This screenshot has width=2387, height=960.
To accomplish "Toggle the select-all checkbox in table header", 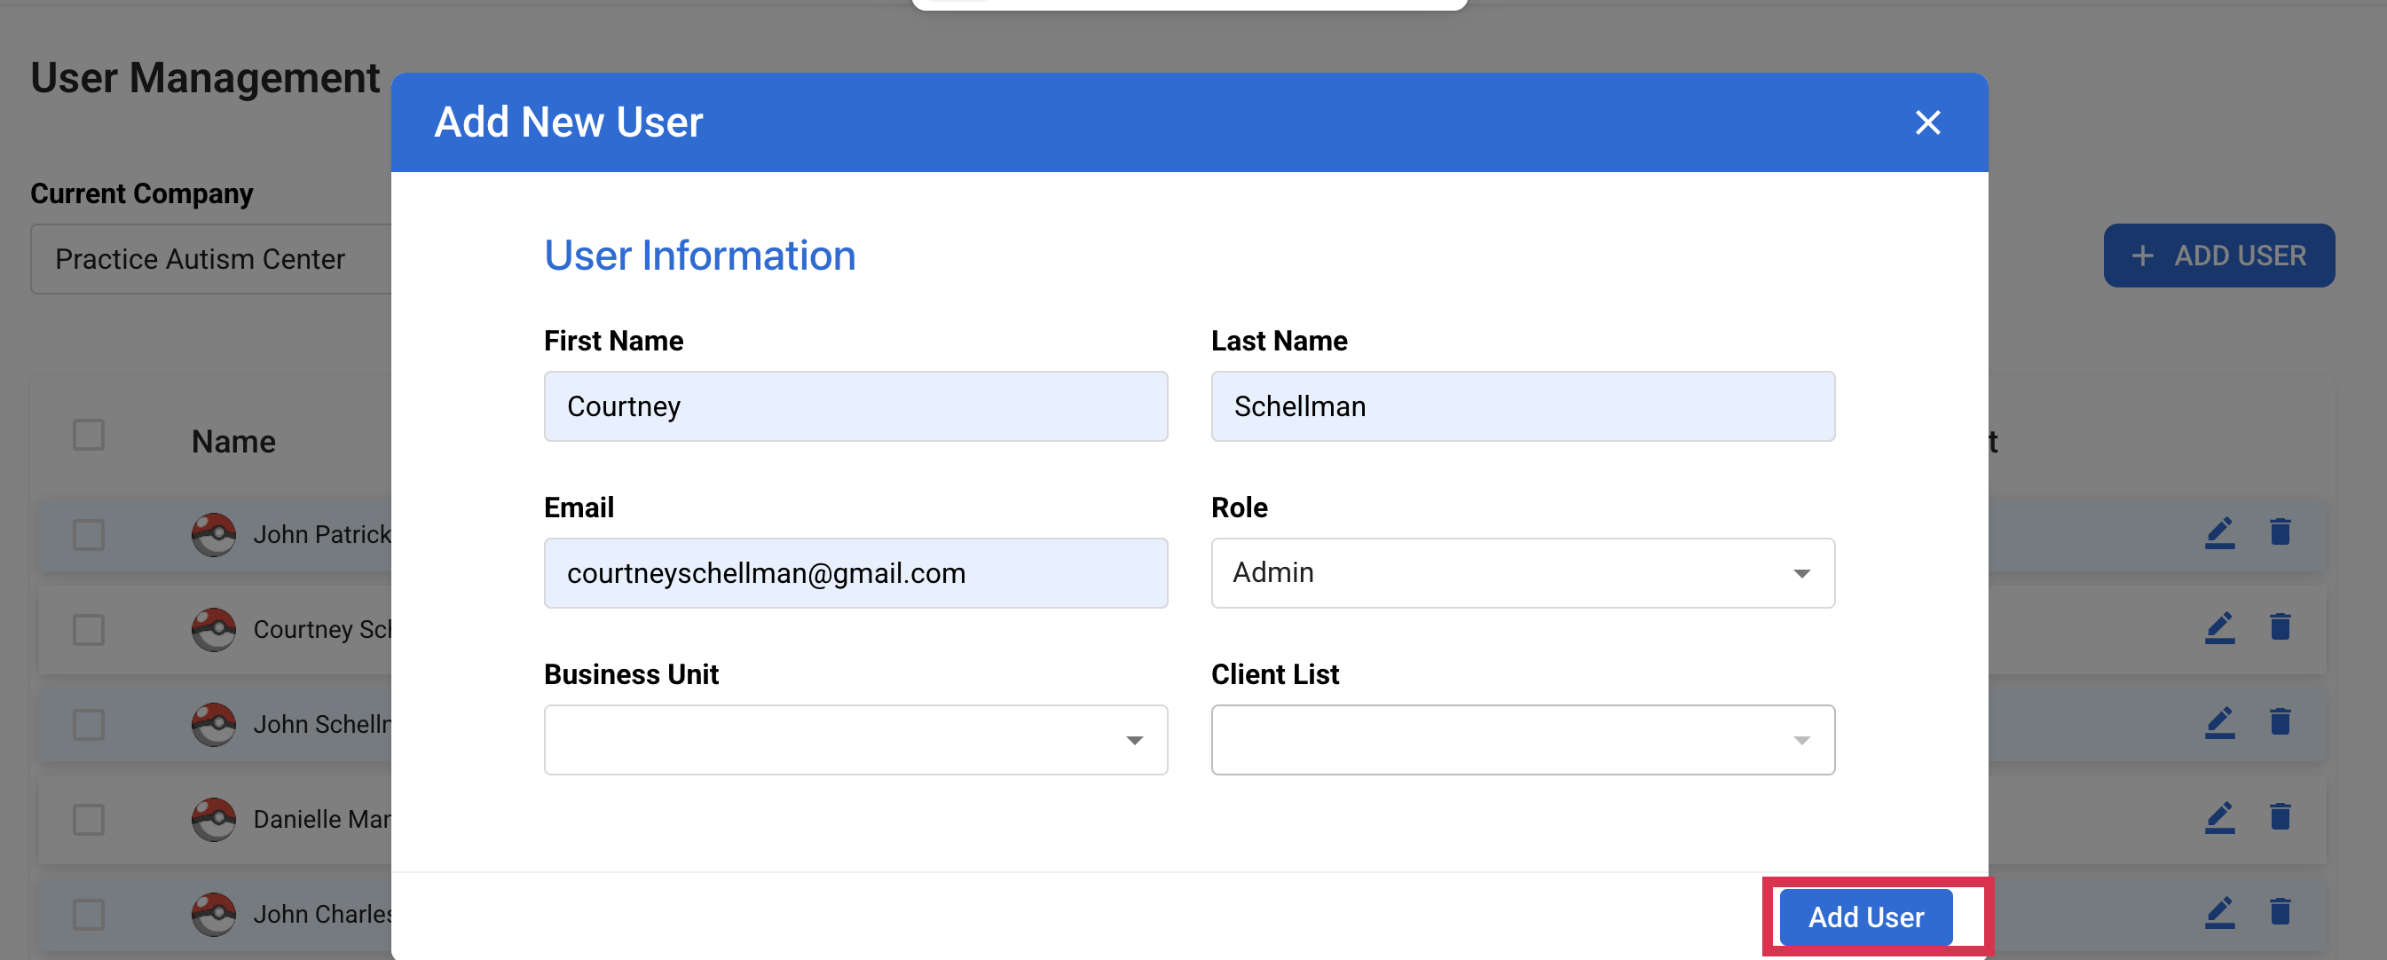I will point(87,434).
